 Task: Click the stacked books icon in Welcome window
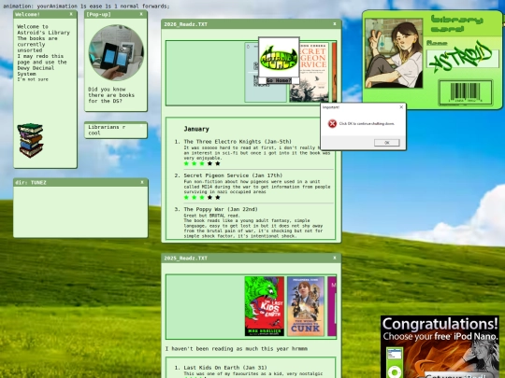coord(31,140)
